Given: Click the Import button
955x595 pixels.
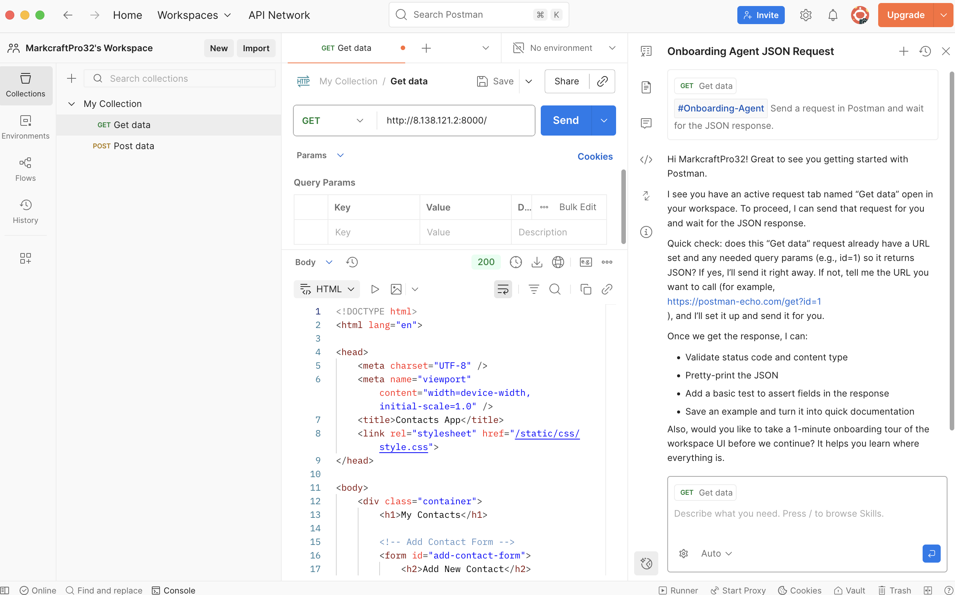Looking at the screenshot, I should tap(256, 48).
